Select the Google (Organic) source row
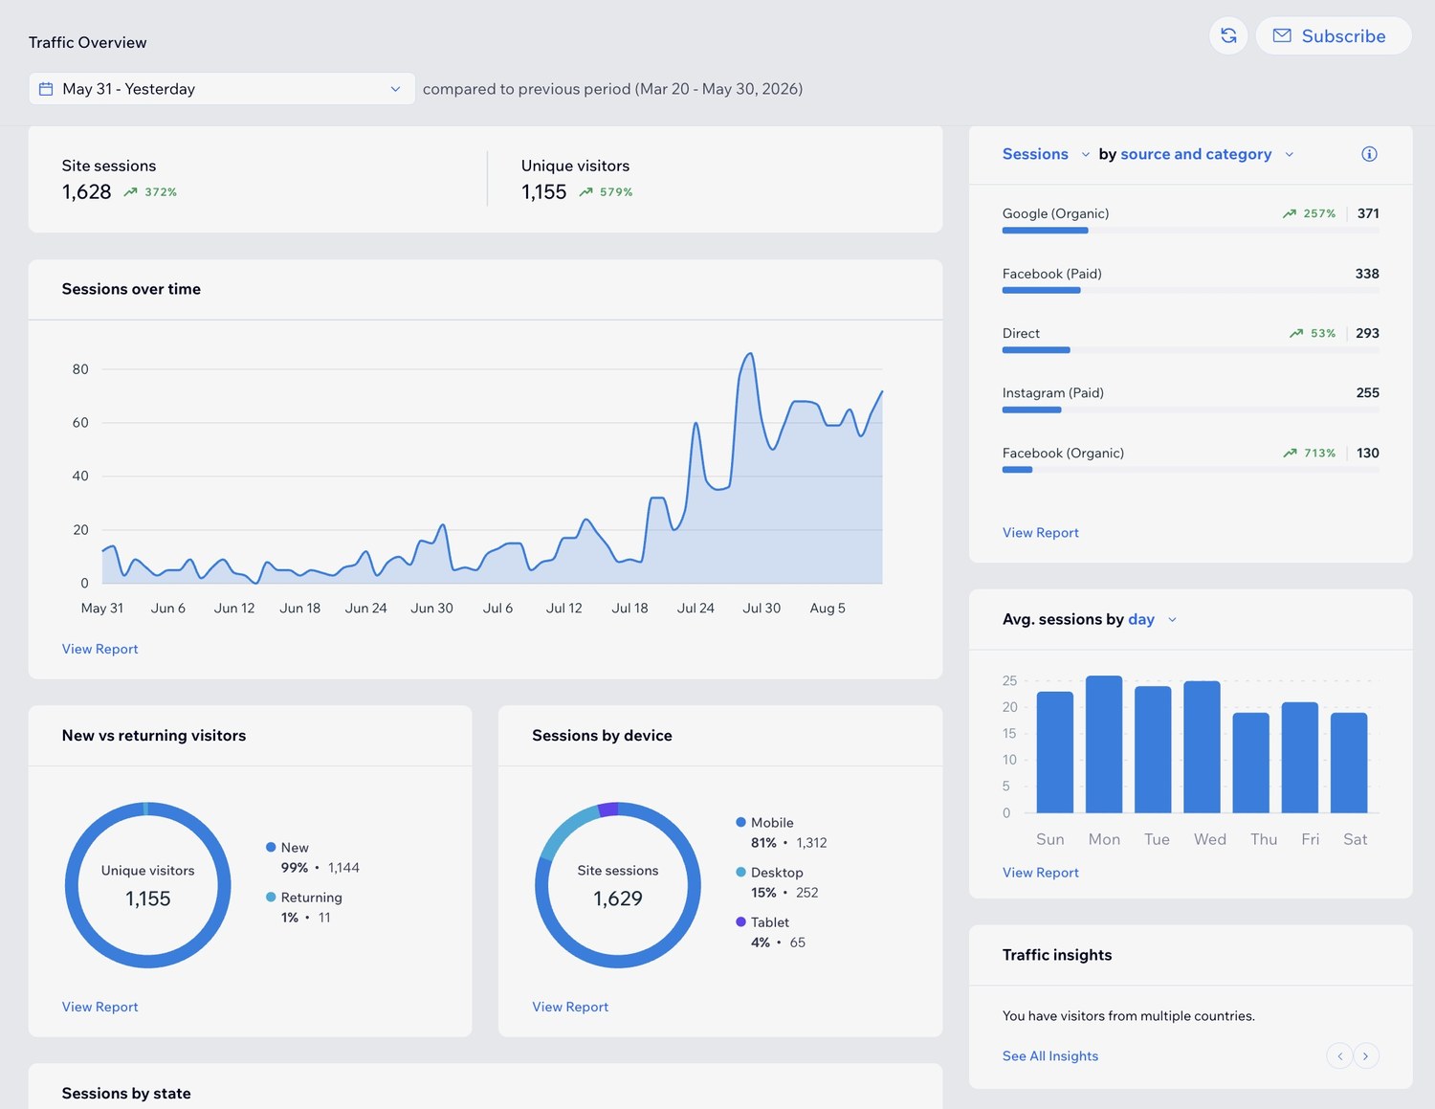Viewport: 1435px width, 1109px height. [x=1191, y=219]
